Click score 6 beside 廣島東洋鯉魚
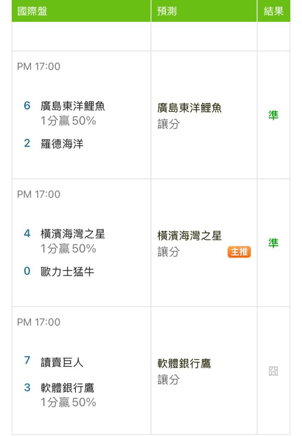The height and width of the screenshot is (436, 302). tap(27, 106)
